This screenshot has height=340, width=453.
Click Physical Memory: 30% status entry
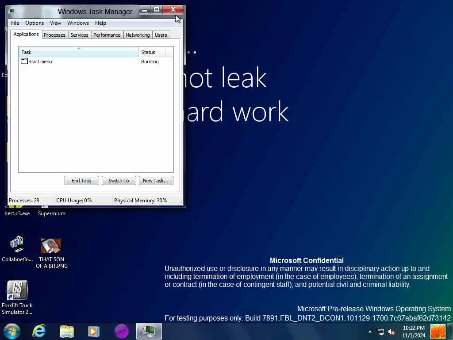(140, 201)
